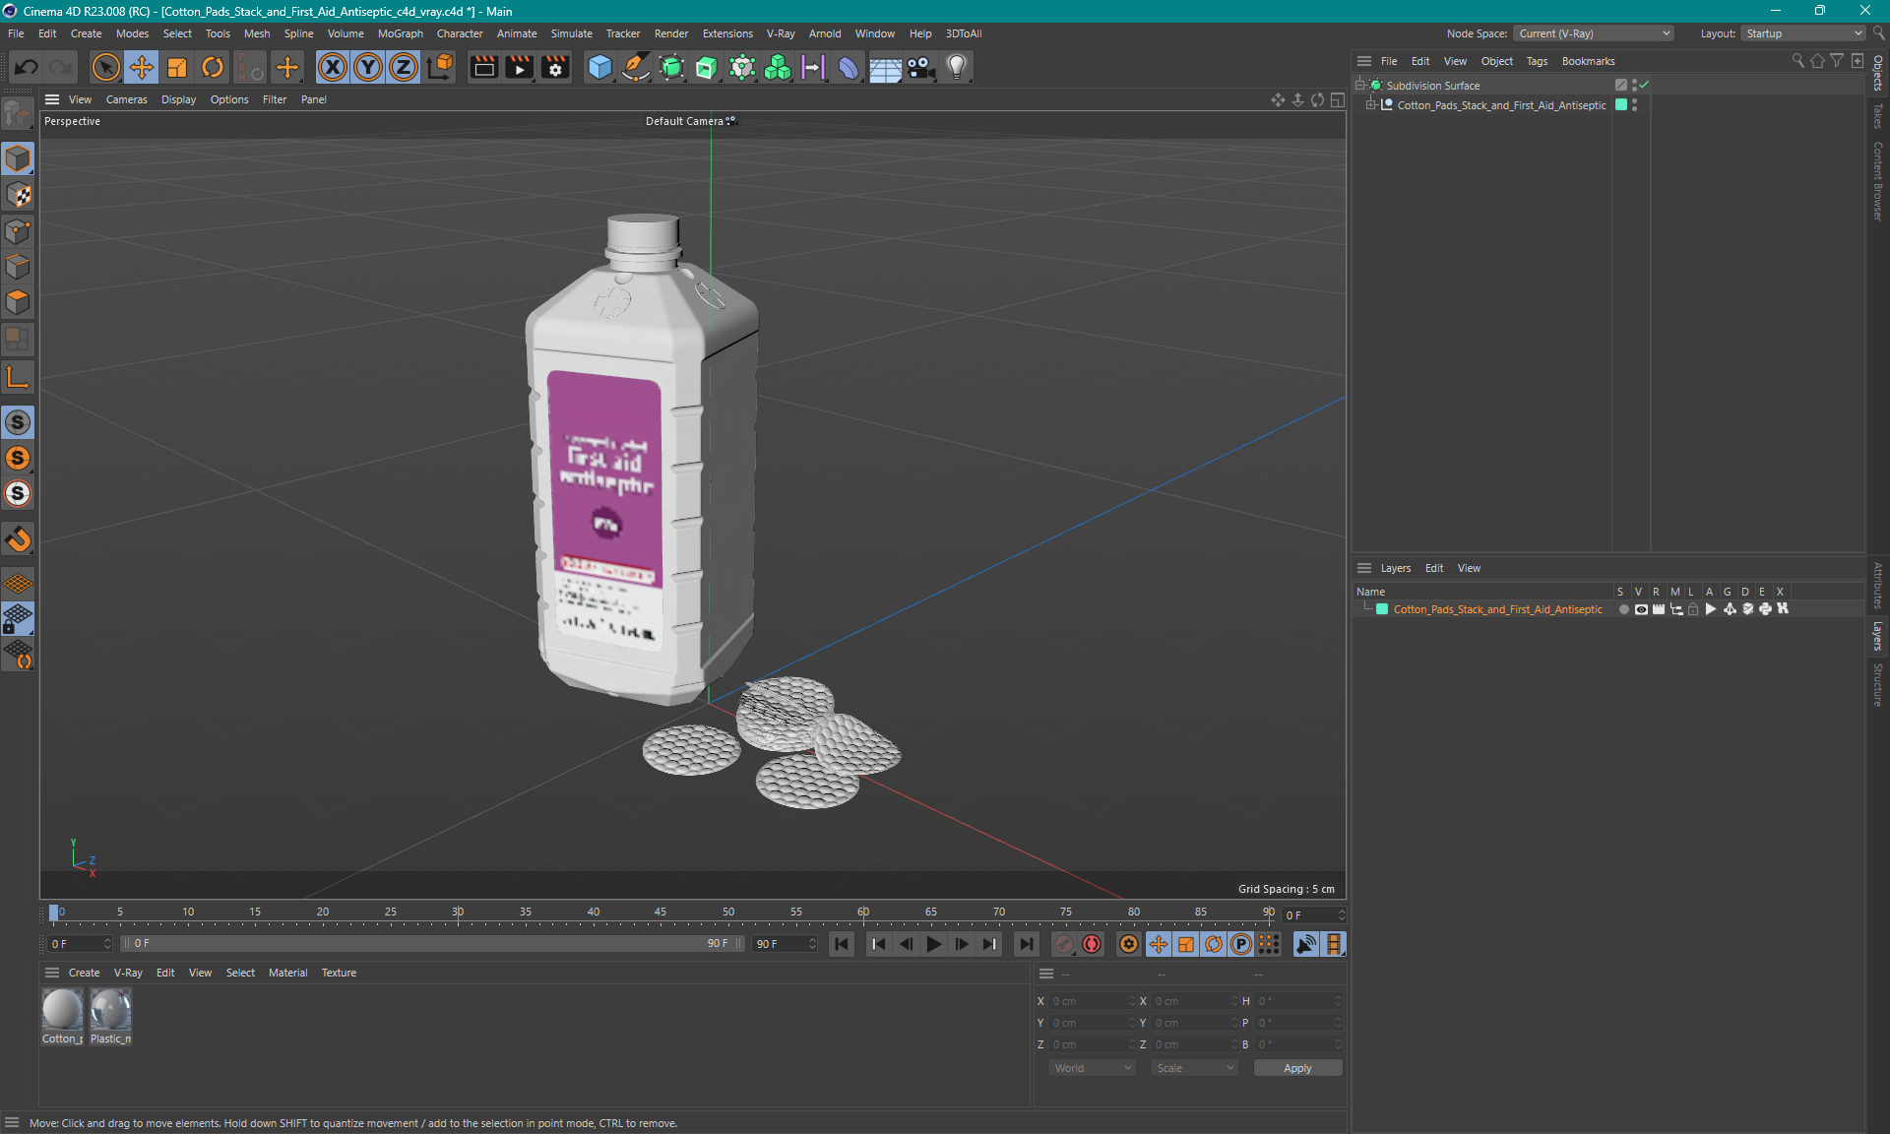
Task: Click the Camera object icon
Action: click(920, 67)
